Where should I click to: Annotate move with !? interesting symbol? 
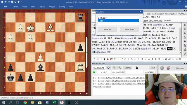[122, 59]
